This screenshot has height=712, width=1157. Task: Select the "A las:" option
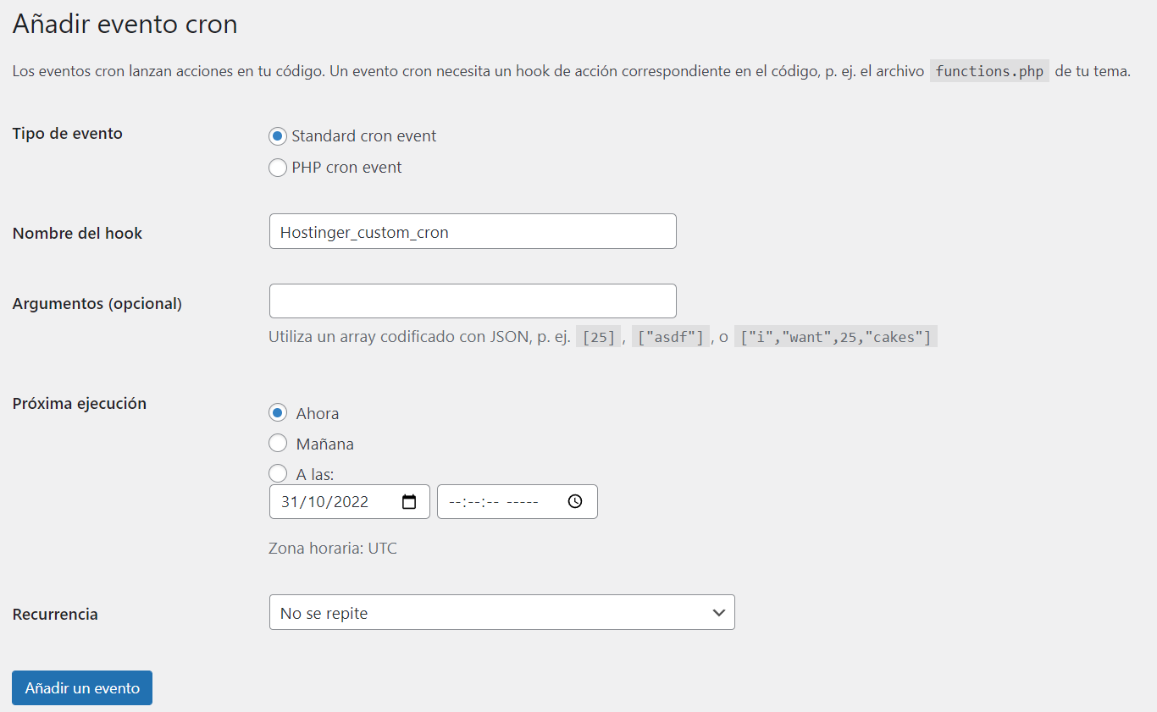coord(278,473)
